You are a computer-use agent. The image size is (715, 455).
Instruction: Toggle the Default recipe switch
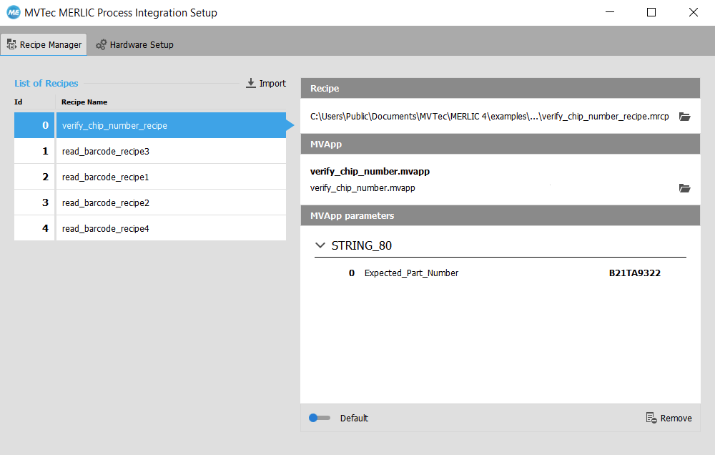[x=319, y=418]
